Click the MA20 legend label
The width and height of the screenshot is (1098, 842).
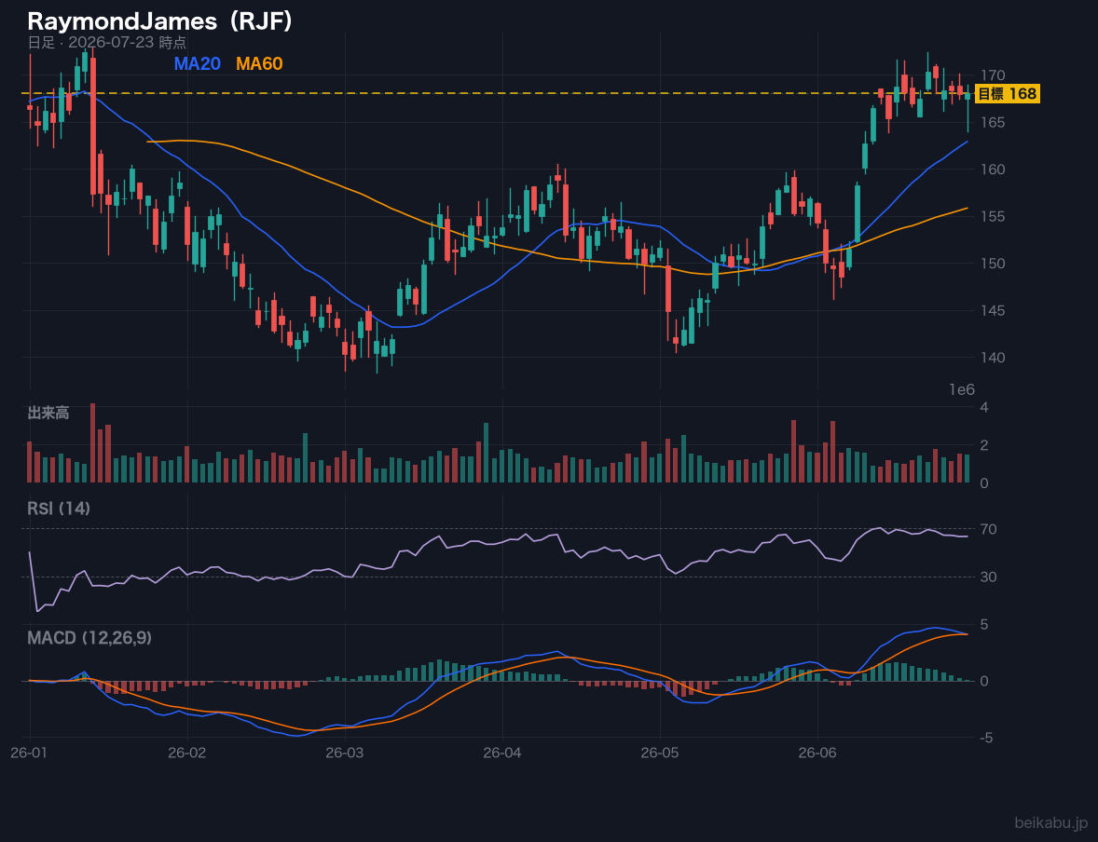tap(198, 63)
